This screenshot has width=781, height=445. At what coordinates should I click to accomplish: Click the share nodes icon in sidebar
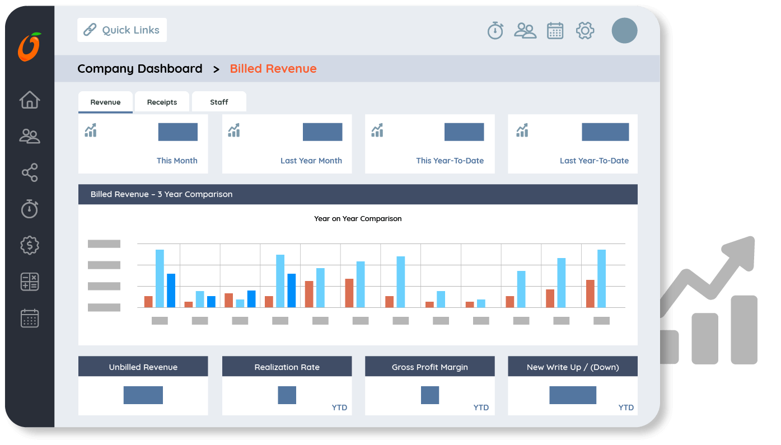[x=30, y=172]
